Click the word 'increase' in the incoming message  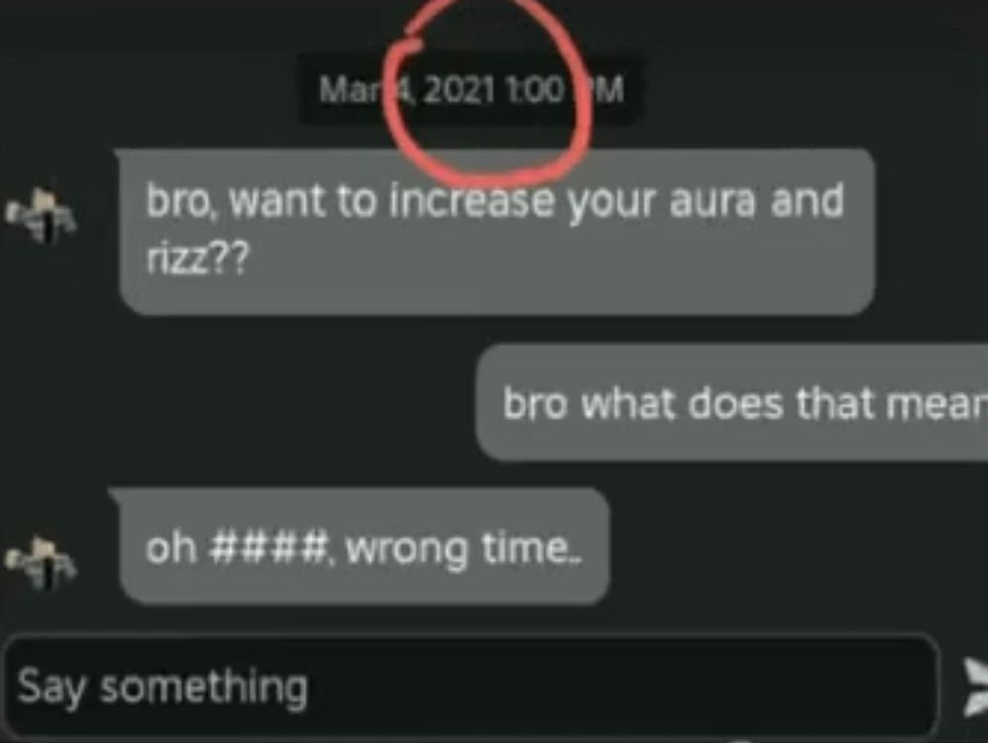pos(472,199)
